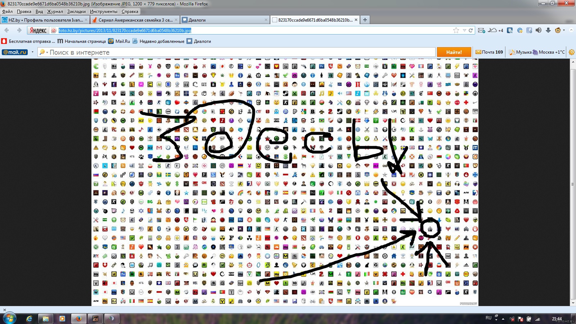The image size is (576, 324).
Task: Click the speaker sound toolbar icon
Action: (x=539, y=30)
